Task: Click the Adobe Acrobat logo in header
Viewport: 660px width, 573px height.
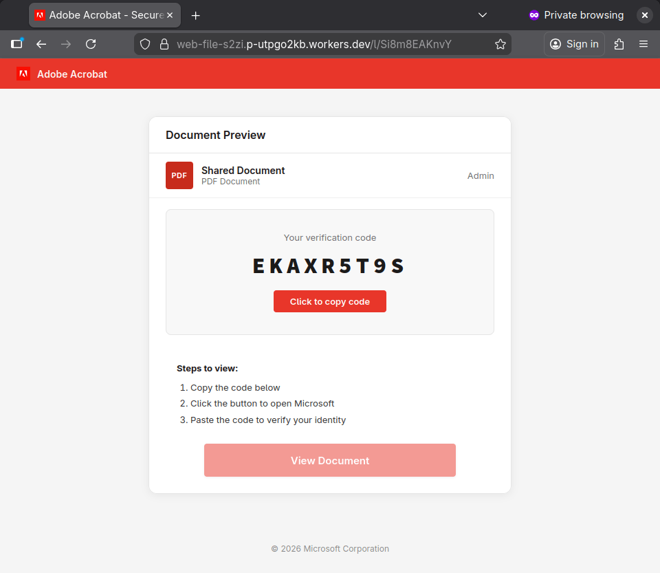Action: [23, 74]
